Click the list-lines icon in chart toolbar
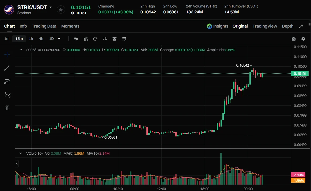The height and width of the screenshot is (191, 311). point(124,39)
